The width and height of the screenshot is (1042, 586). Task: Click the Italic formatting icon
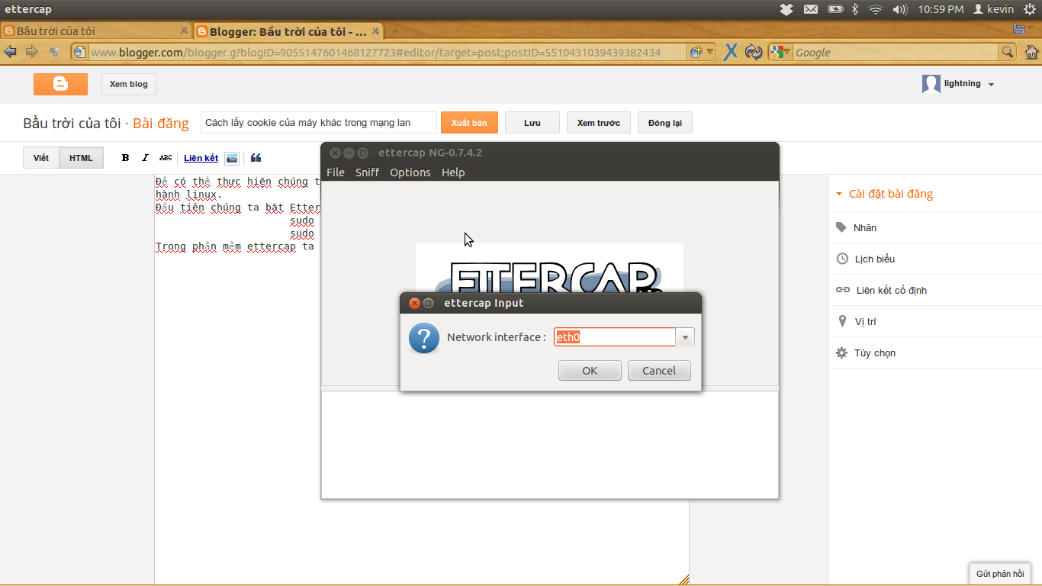tap(145, 158)
